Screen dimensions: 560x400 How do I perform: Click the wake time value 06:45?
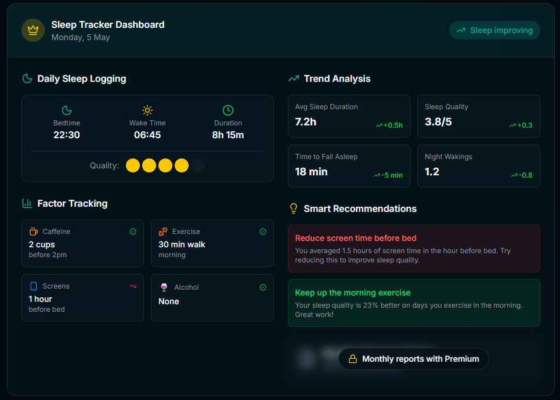pyautogui.click(x=147, y=135)
